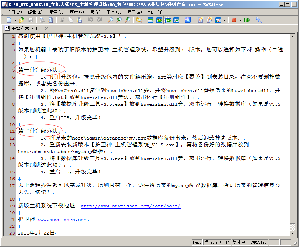Click the Print icon
This screenshot has width=299, height=247.
(42, 20)
